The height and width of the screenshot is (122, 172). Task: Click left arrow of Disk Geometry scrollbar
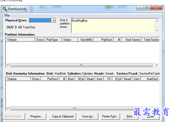point(8,109)
